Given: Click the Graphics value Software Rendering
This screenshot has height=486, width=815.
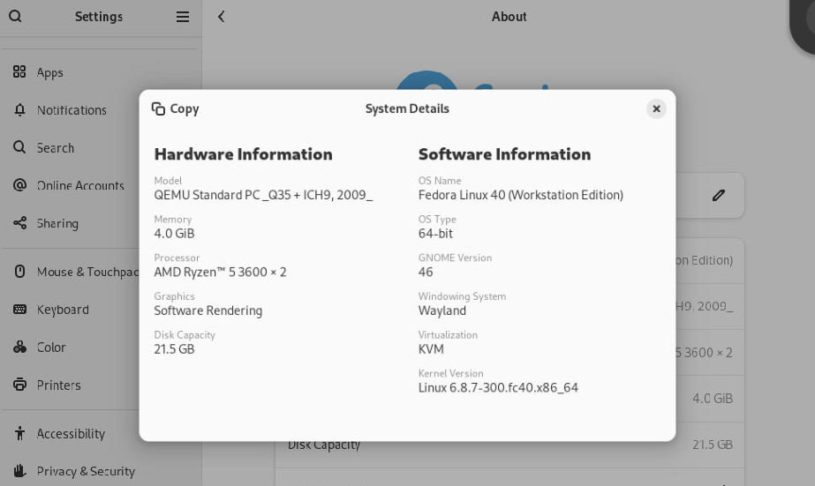Looking at the screenshot, I should tap(208, 310).
